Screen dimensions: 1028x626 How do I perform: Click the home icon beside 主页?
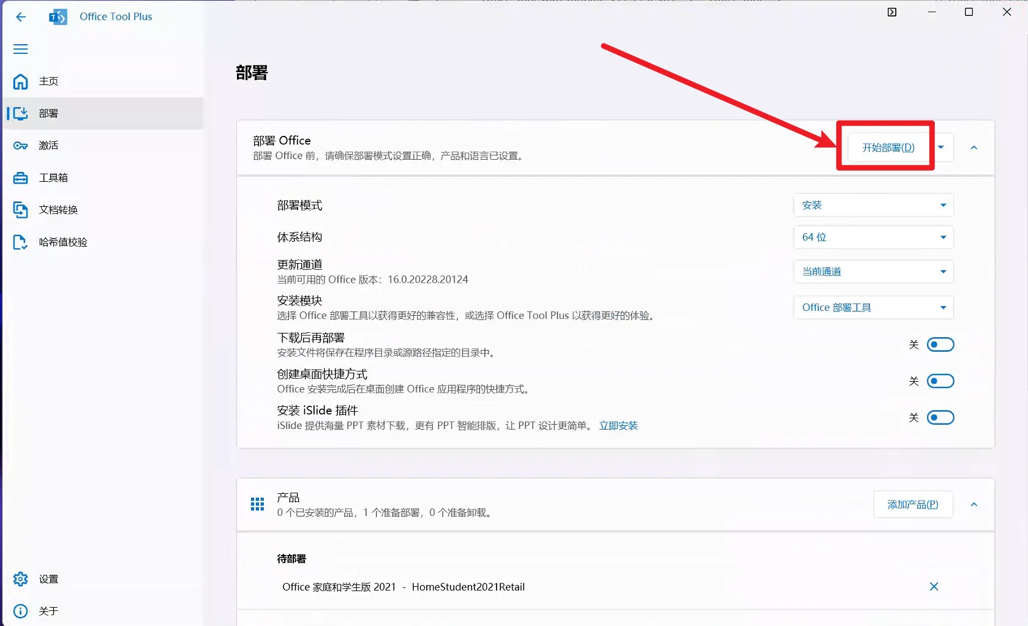tap(21, 81)
